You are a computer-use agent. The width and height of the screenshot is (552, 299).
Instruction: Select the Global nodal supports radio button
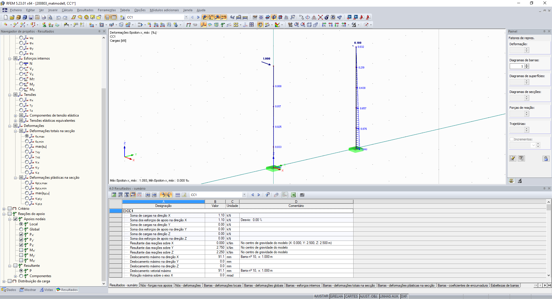coord(21,229)
